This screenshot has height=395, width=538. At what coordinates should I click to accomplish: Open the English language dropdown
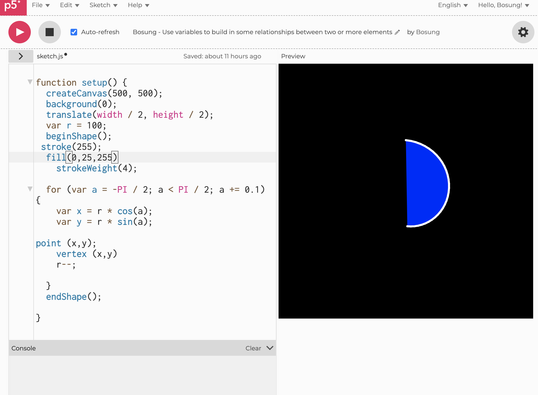453,5
